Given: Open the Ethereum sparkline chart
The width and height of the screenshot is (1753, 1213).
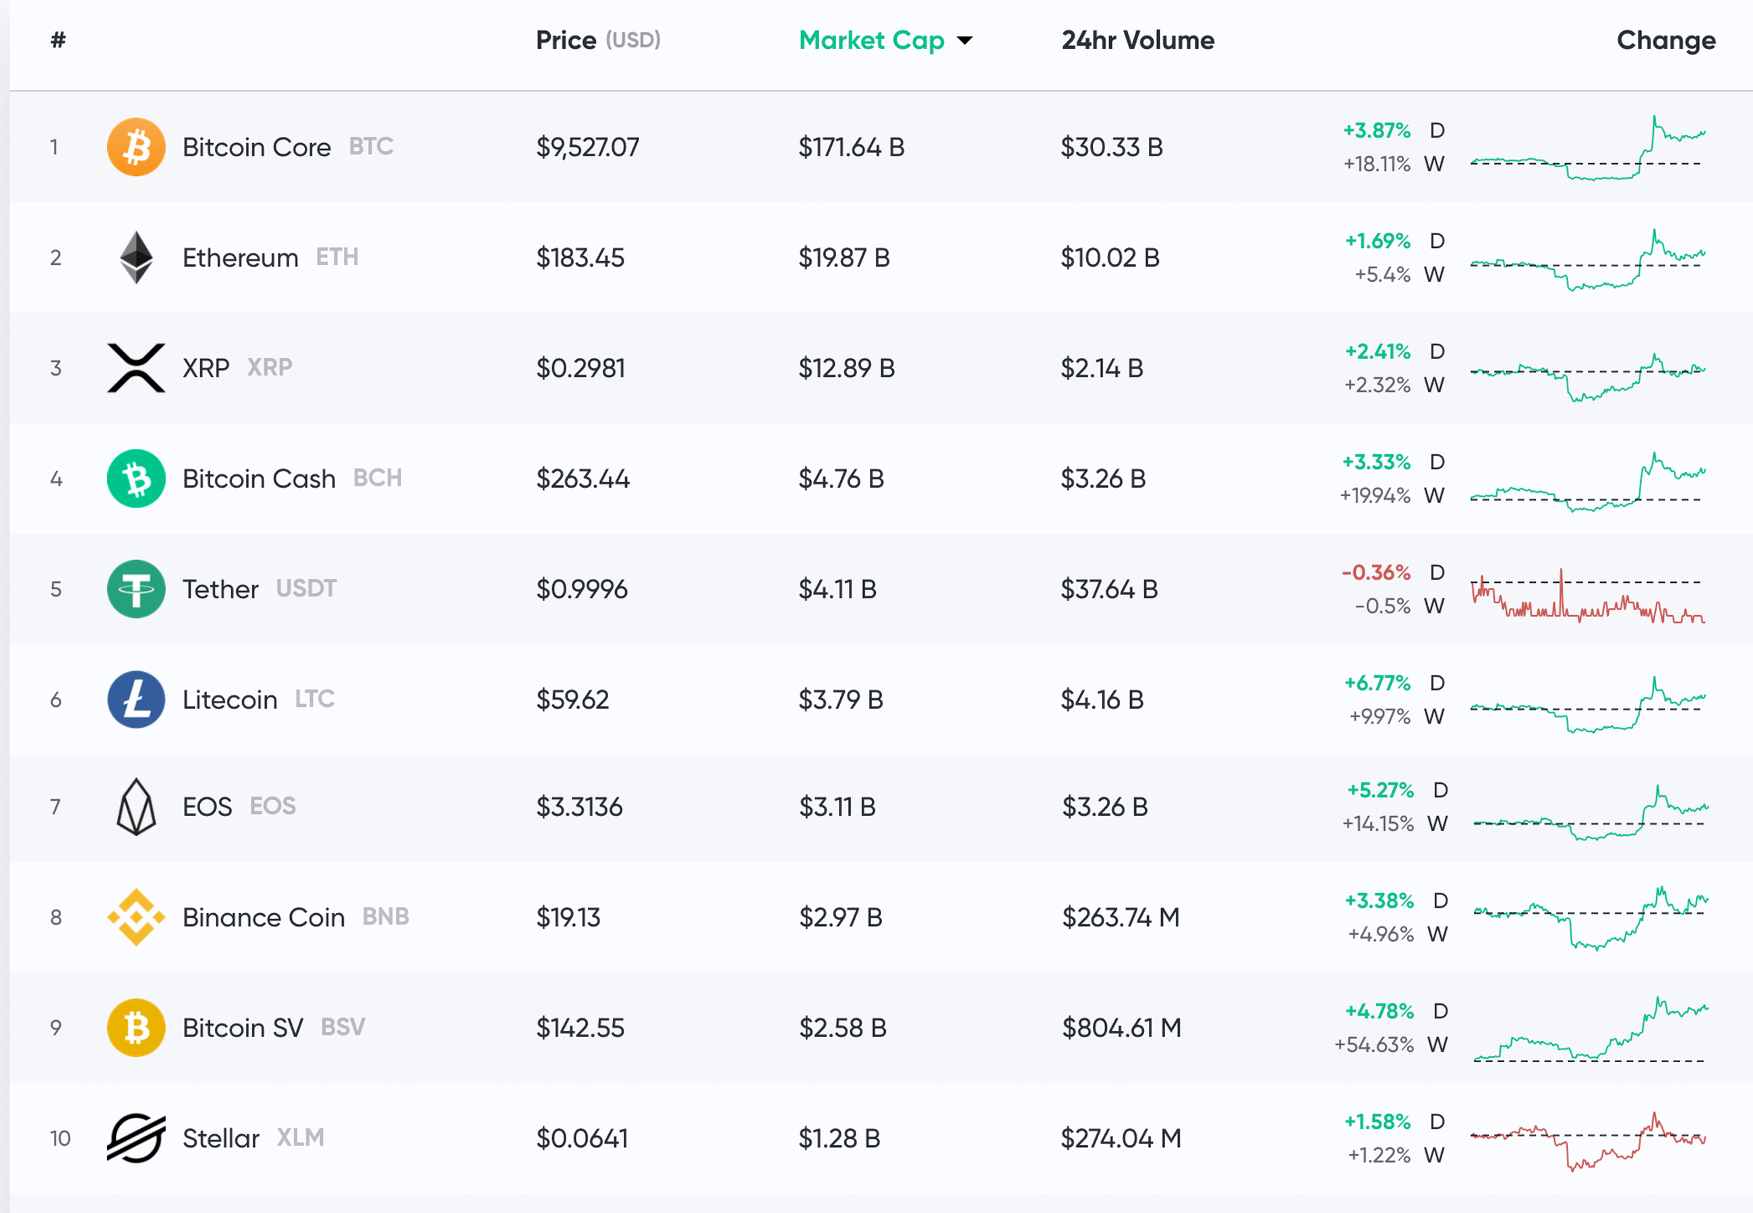Looking at the screenshot, I should pyautogui.click(x=1588, y=259).
